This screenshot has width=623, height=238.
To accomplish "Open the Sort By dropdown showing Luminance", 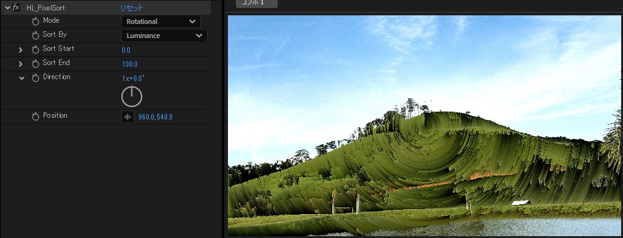I will (164, 36).
